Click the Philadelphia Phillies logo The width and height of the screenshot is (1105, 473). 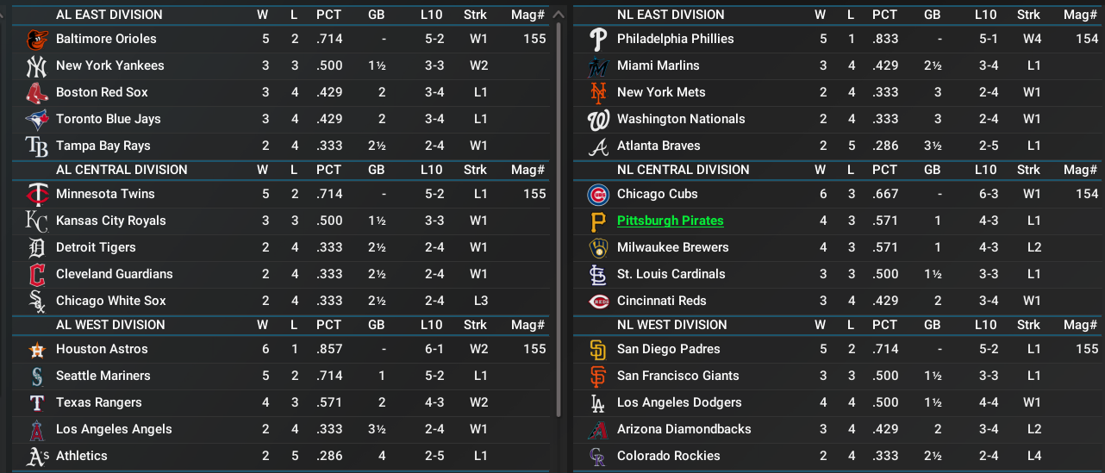598,39
